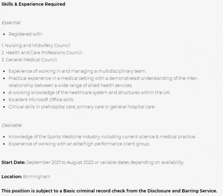Viewport: 223px width, 196px height.
Task: Select the Desirable italic subheading
Action: (x=12, y=125)
